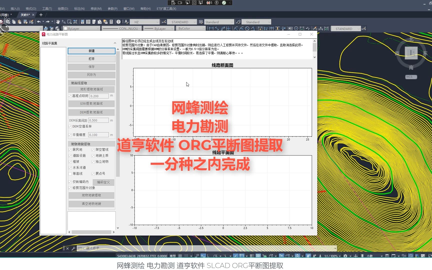Click the Aligned Dimension icon

(217, 28)
